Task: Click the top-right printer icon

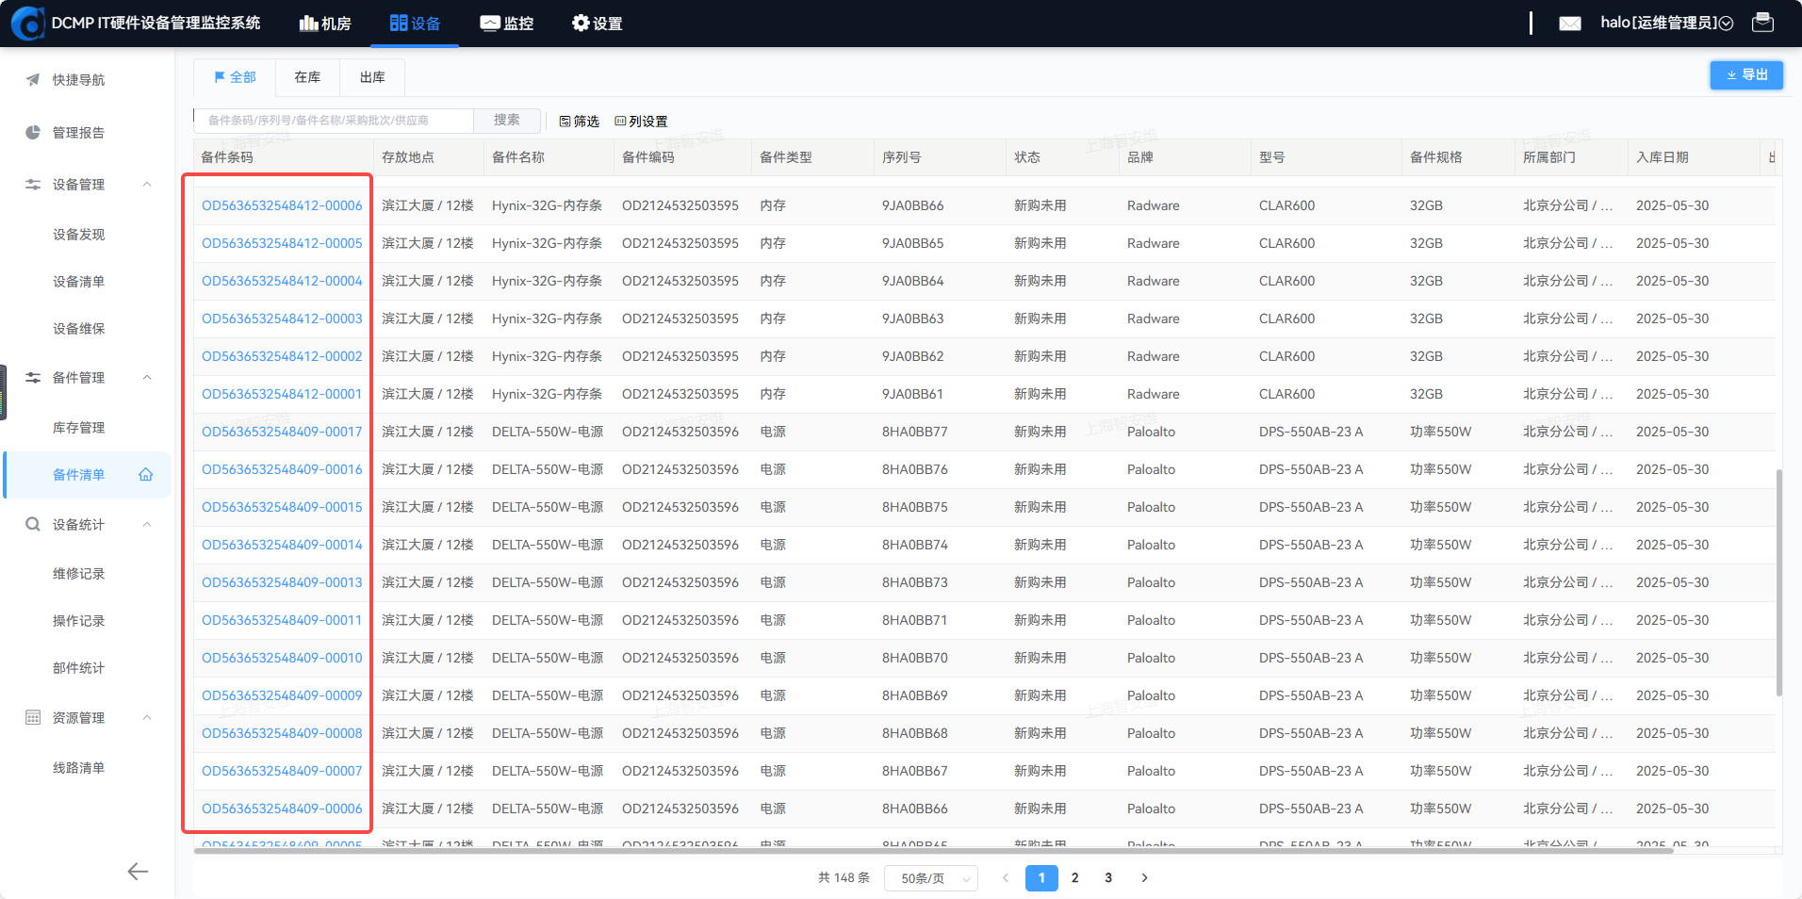Action: point(1762,23)
